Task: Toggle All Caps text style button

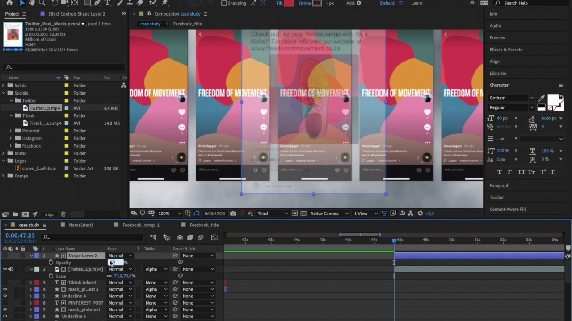Action: [521, 172]
